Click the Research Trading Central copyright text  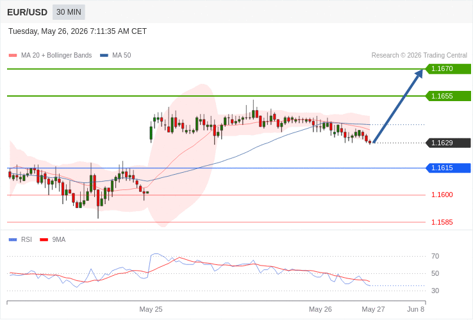click(419, 56)
